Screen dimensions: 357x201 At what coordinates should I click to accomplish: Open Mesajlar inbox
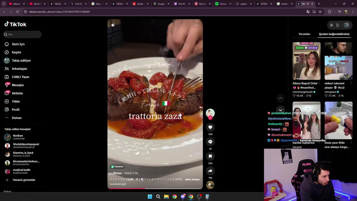point(18,85)
